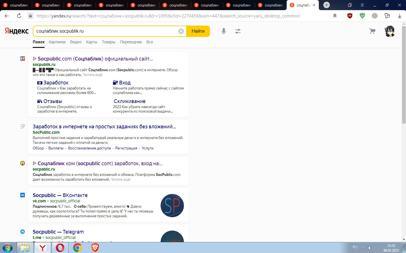Open a new tab with plus button
406x253 pixels.
pos(326,5)
